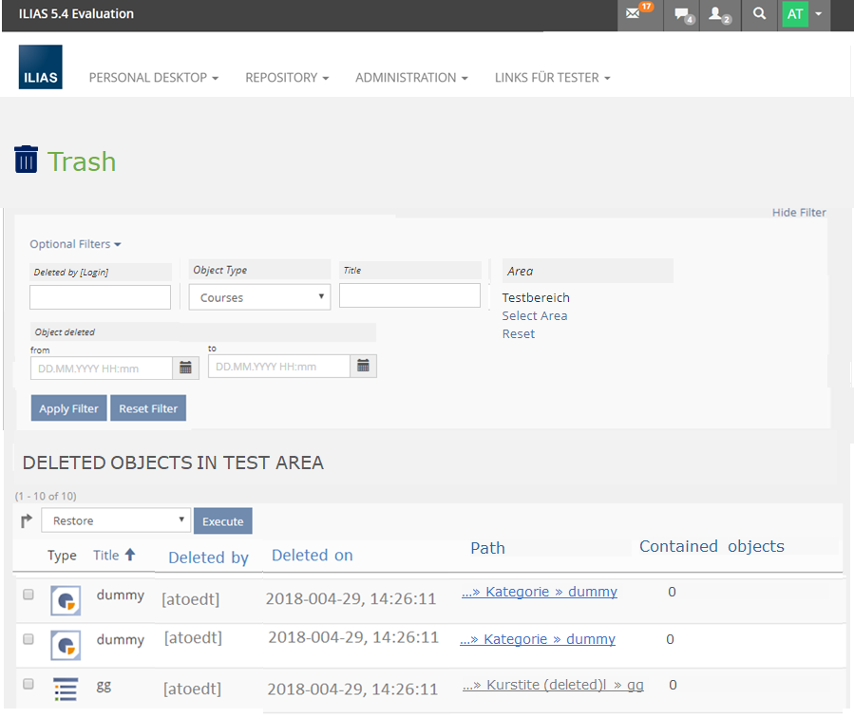Check the checkbox for the gg row
The image size is (854, 718).
[28, 684]
